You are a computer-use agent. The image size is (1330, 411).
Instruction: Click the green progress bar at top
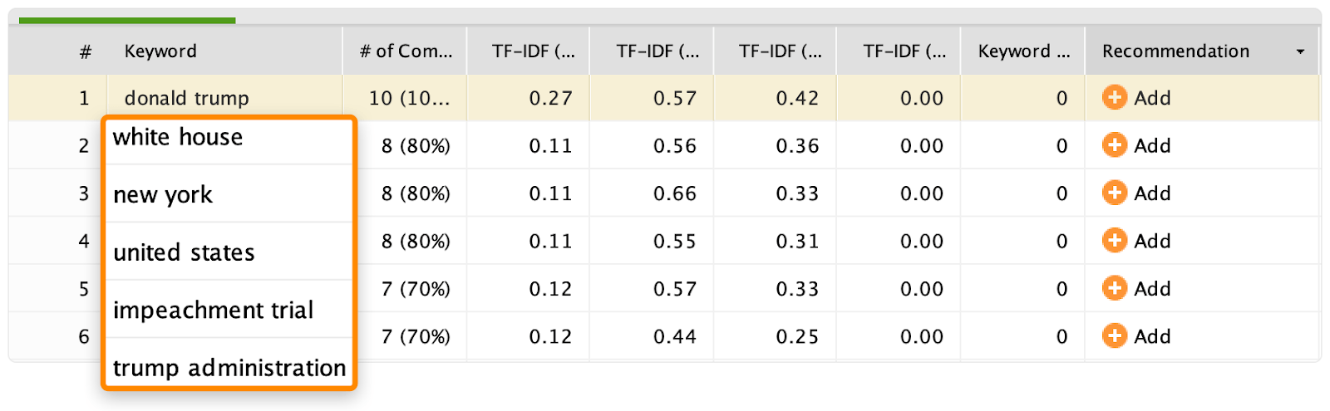point(127,20)
